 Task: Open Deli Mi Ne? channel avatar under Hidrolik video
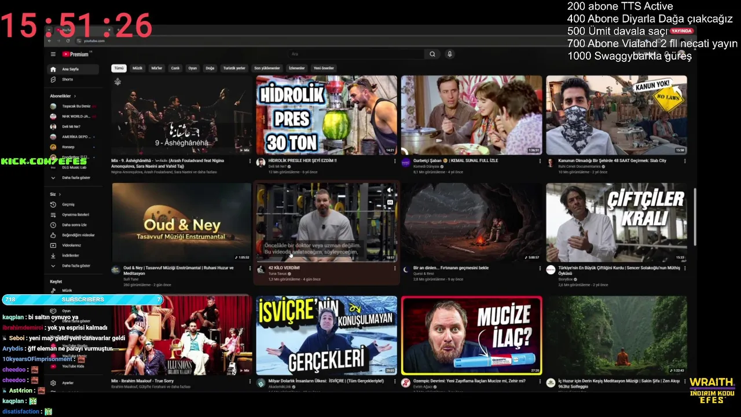(261, 163)
